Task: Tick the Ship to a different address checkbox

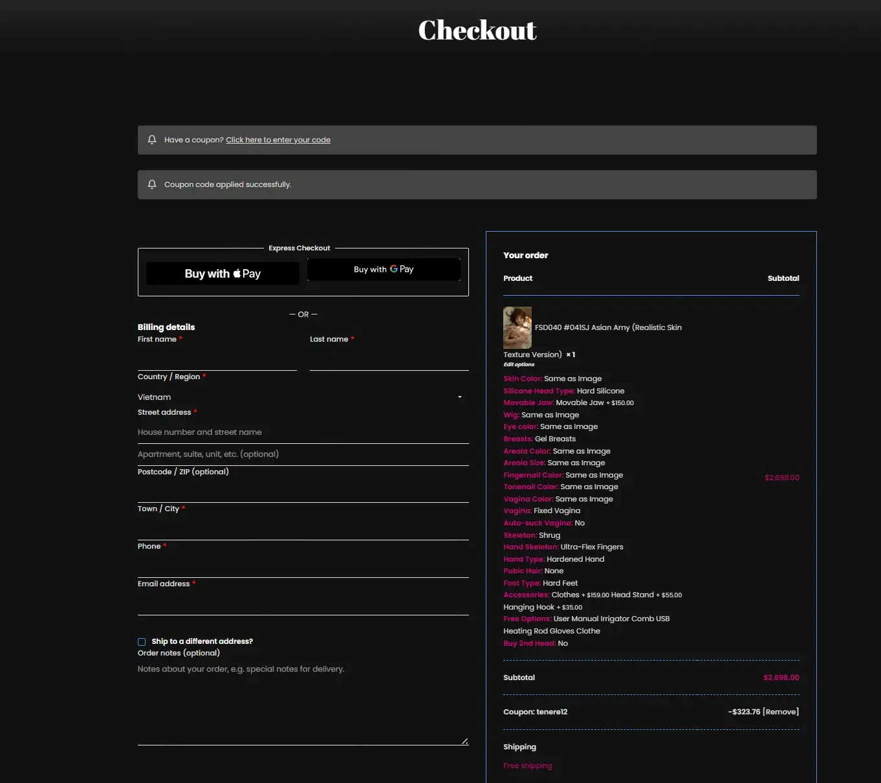Action: click(x=142, y=642)
